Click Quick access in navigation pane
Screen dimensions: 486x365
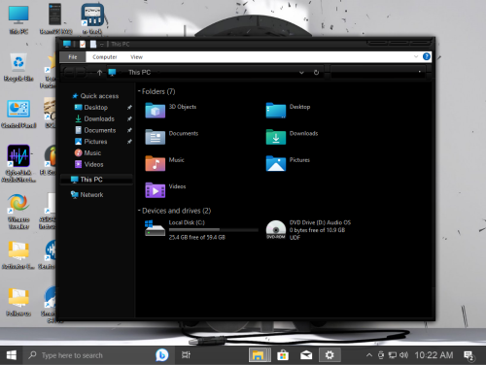tap(99, 96)
